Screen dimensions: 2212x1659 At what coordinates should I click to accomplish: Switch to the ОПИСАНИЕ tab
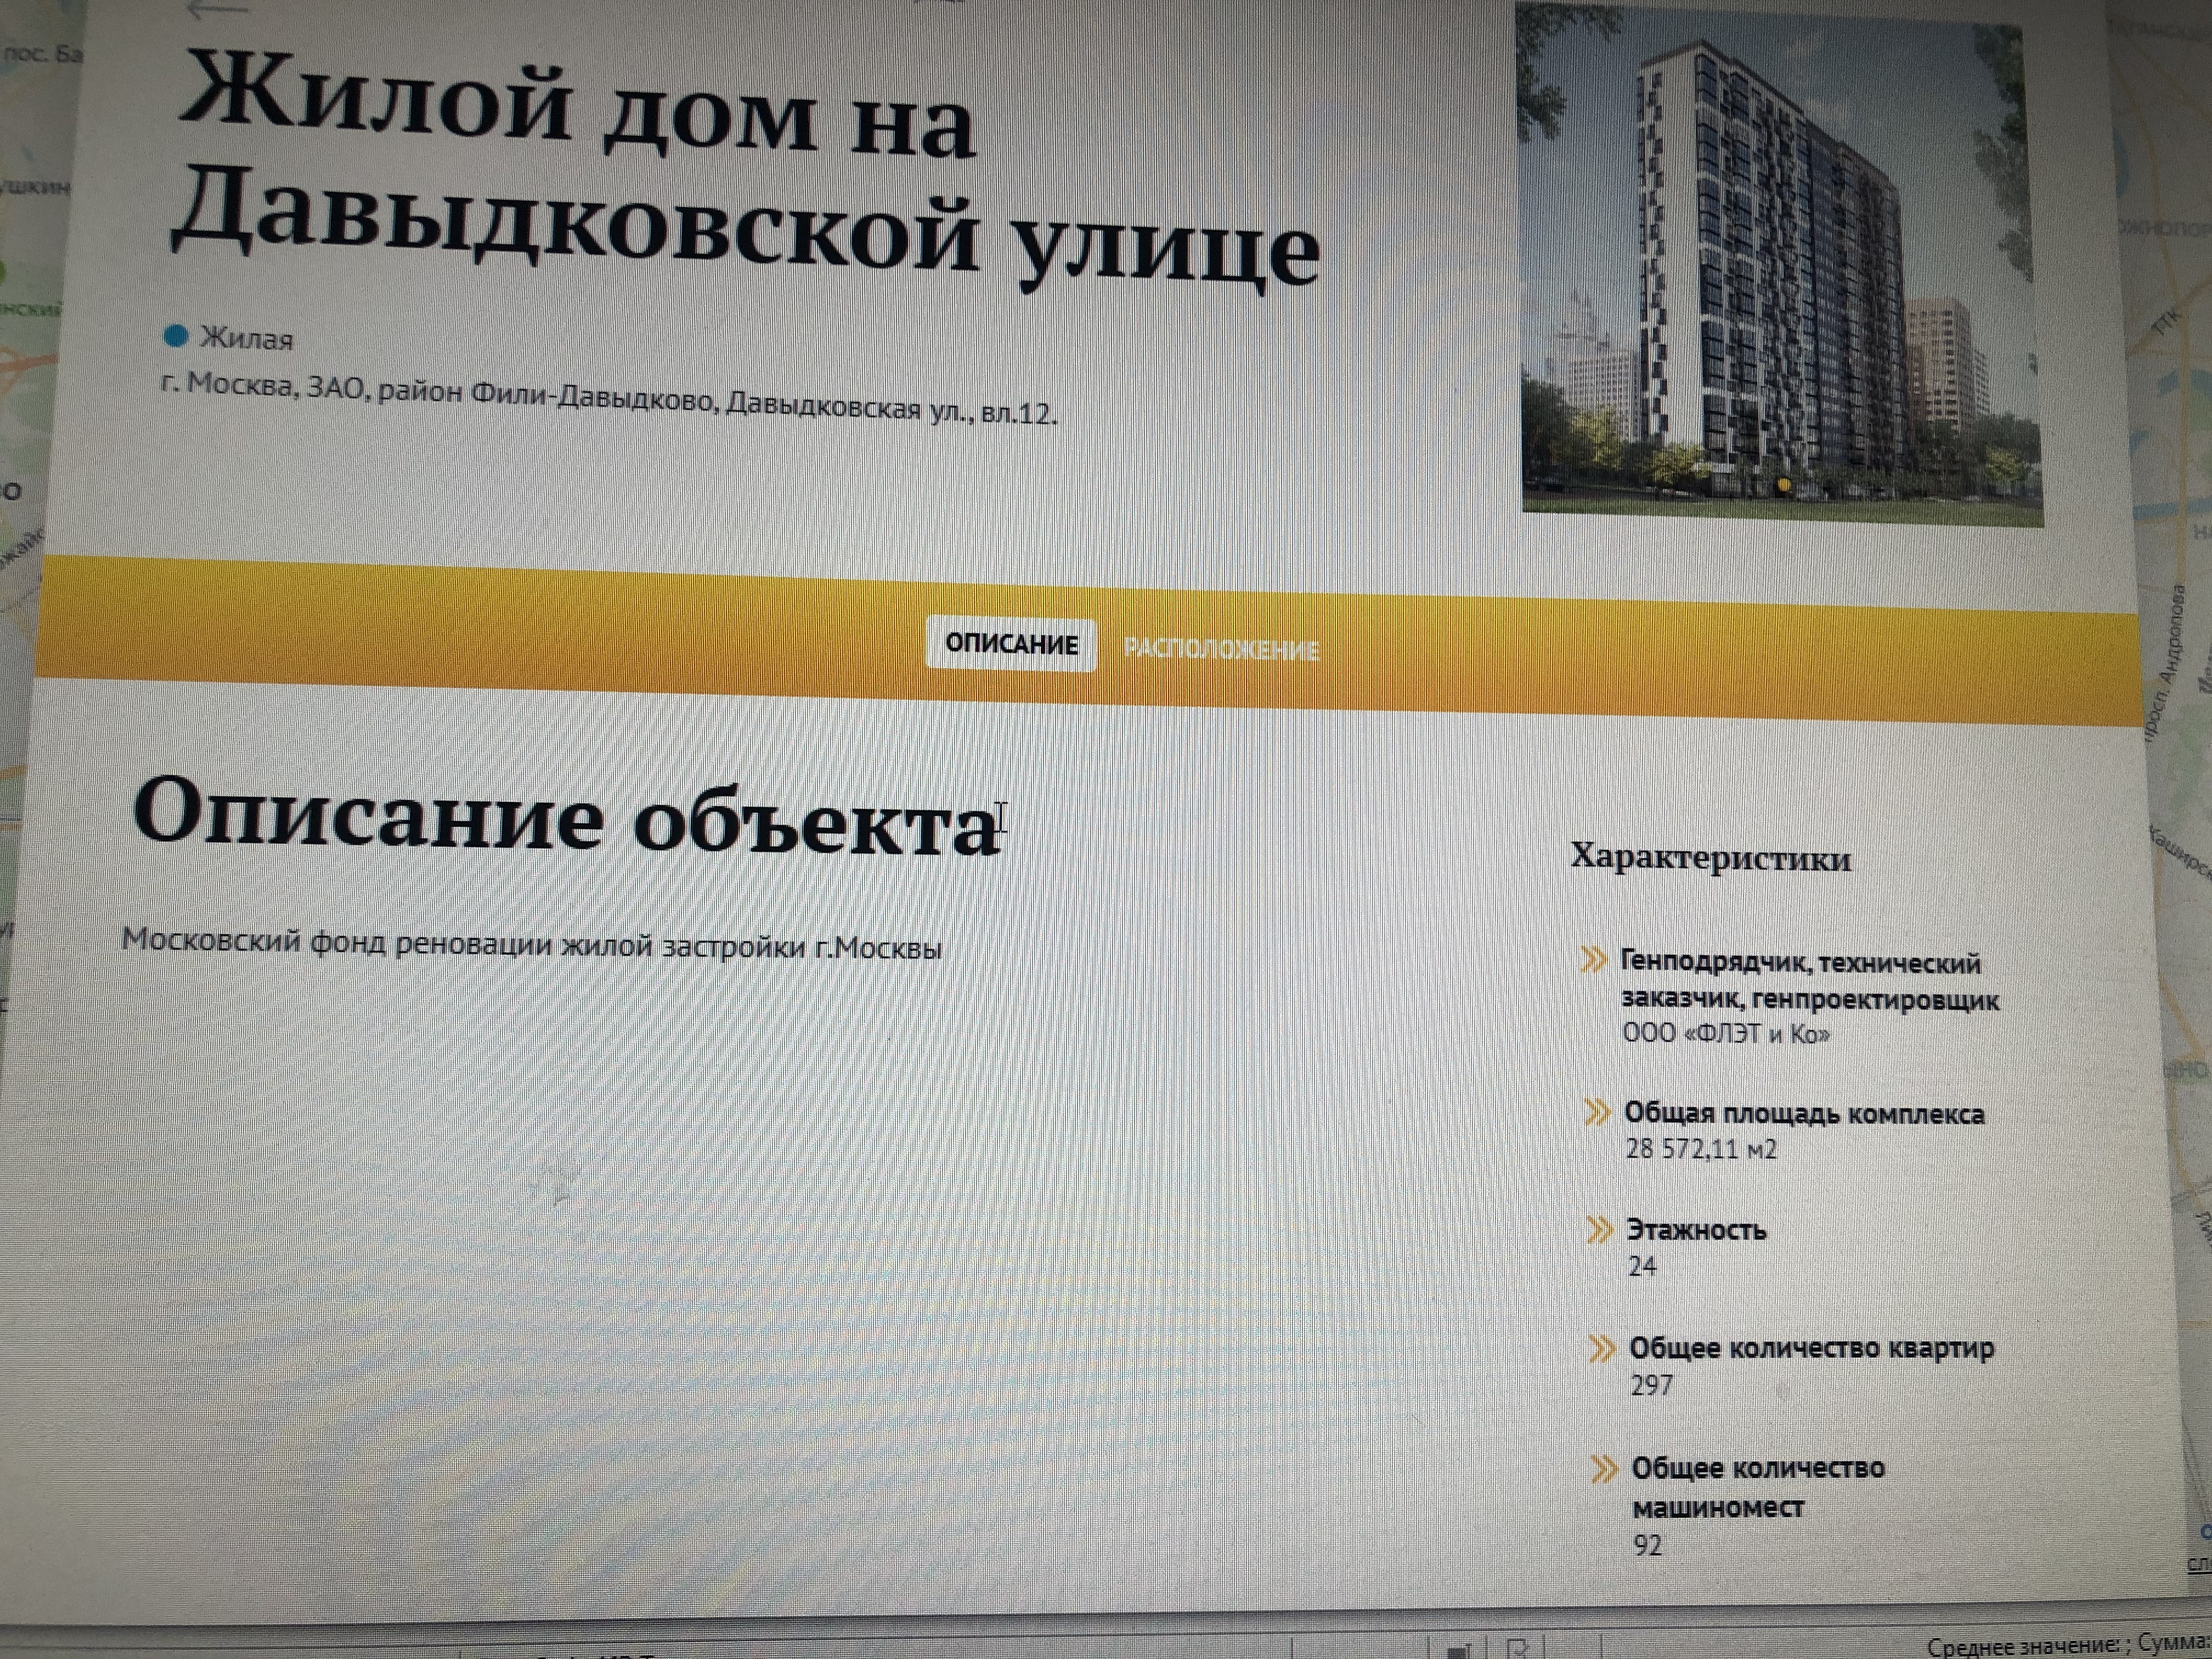click(1011, 644)
